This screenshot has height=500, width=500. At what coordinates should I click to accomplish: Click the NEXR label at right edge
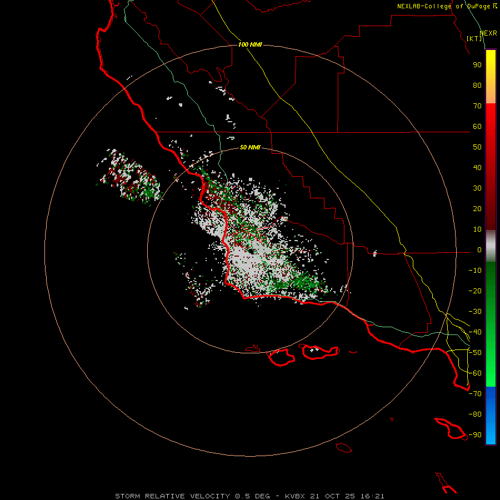pos(488,33)
